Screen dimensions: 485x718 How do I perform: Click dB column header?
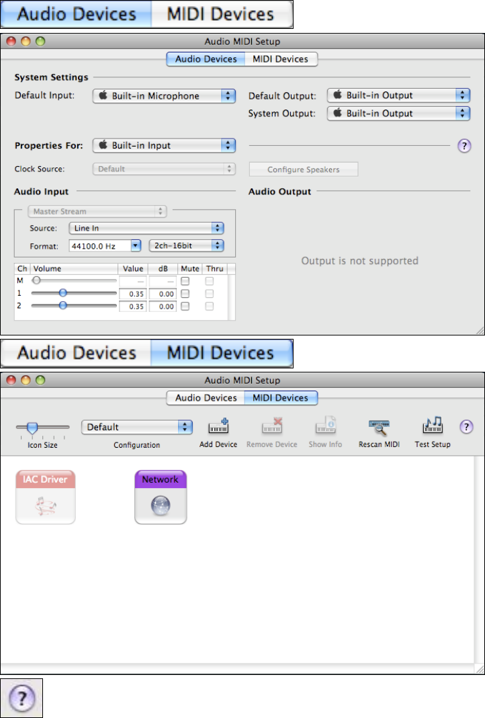163,269
